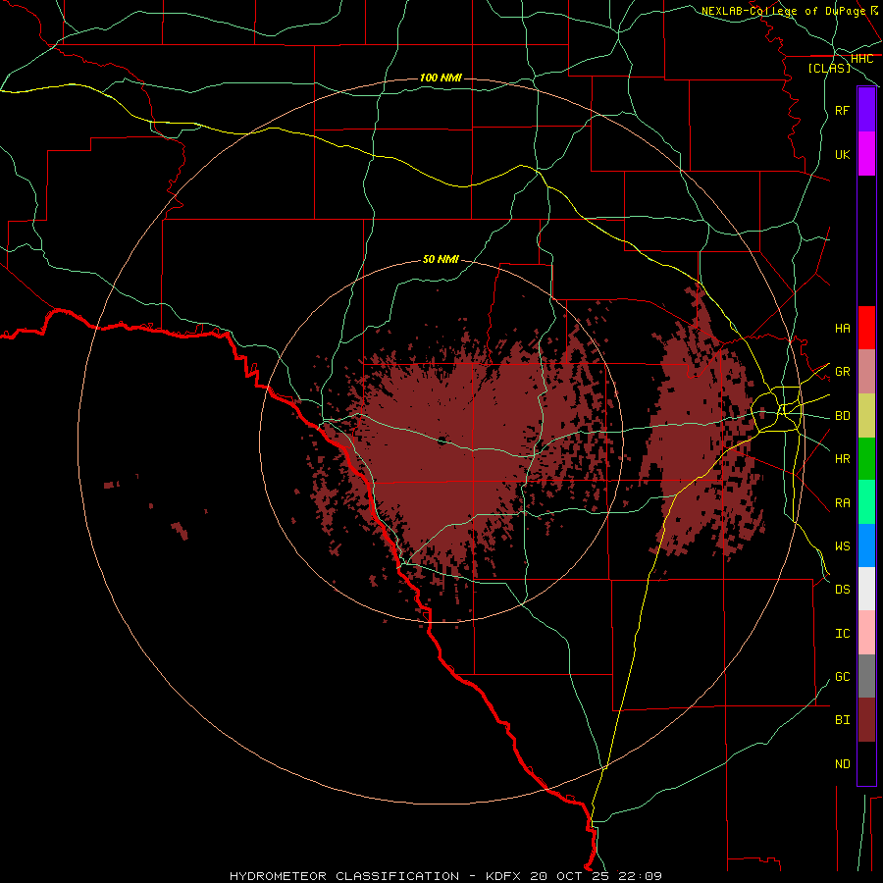
Task: Click the HR green legend swatch
Action: point(866,459)
